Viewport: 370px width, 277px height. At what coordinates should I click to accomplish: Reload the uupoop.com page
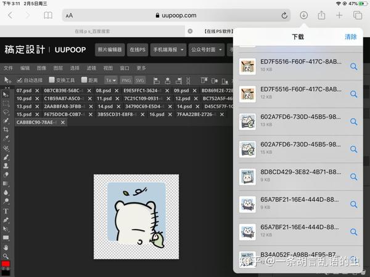click(x=284, y=15)
